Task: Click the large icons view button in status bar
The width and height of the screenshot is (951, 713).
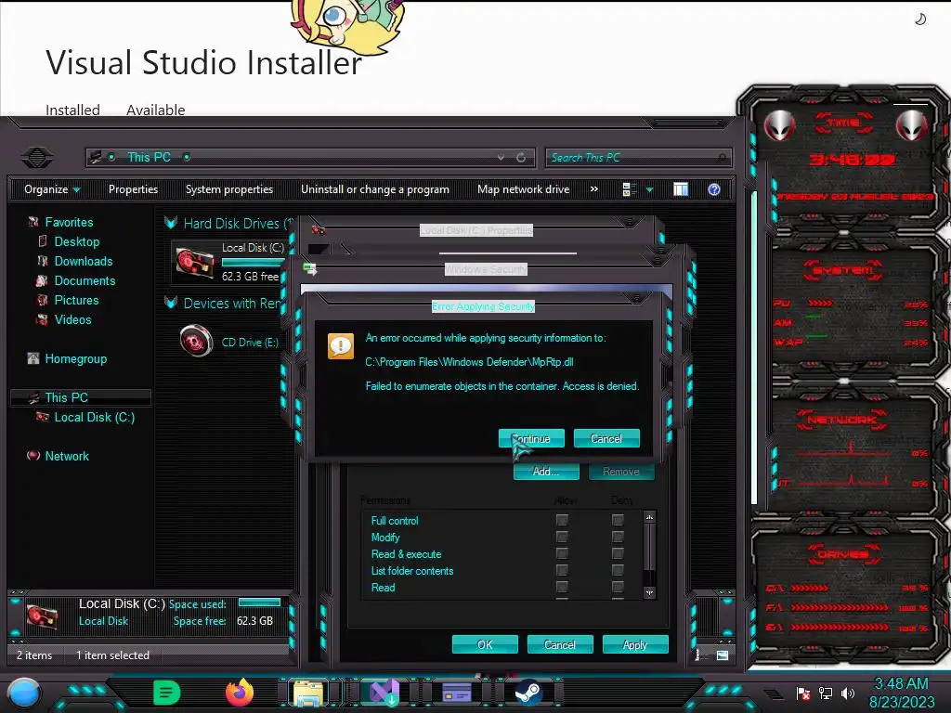Action: (x=723, y=655)
